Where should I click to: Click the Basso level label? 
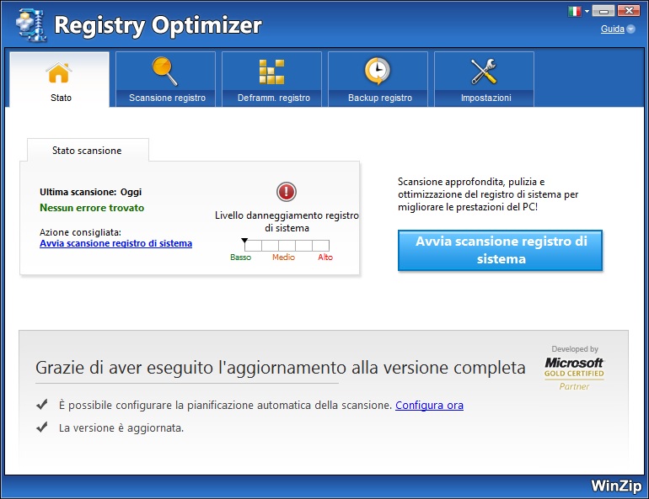(240, 257)
